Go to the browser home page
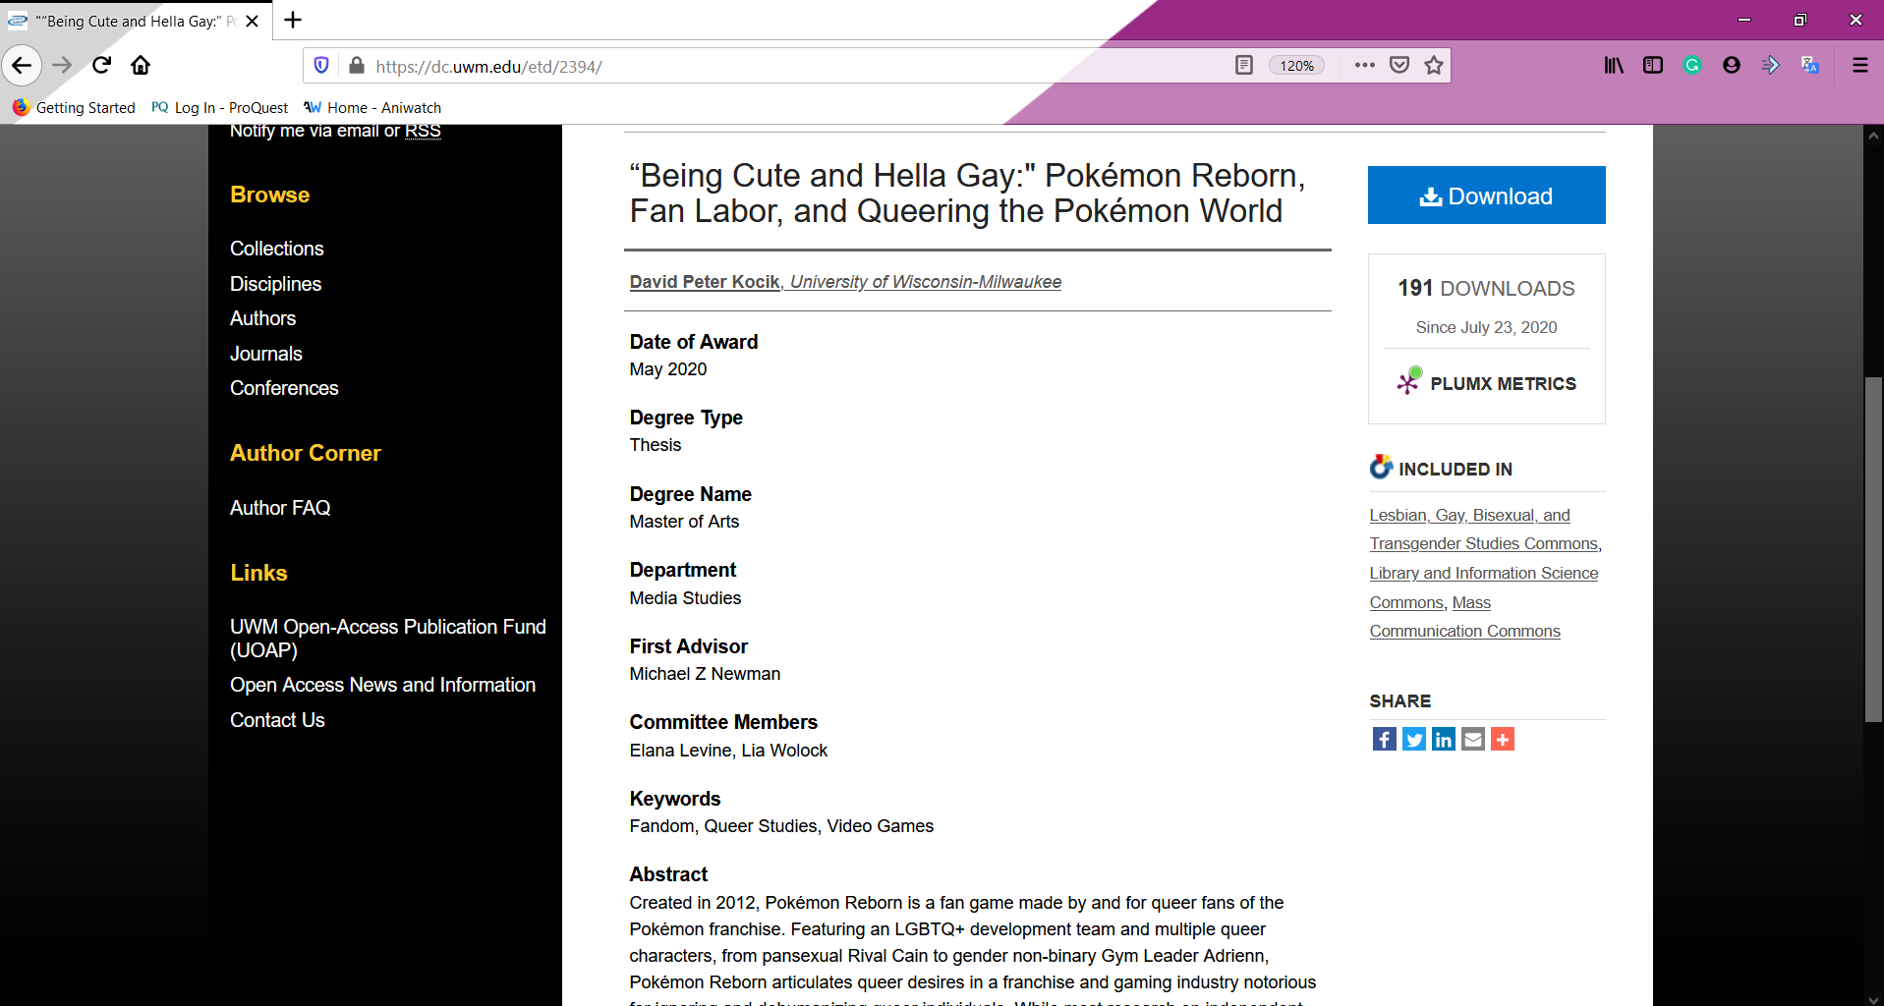Image resolution: width=1884 pixels, height=1006 pixels. click(141, 66)
